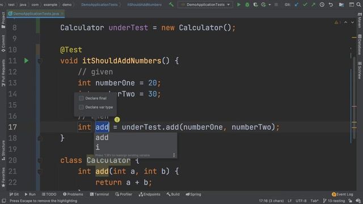Toggle tool window quick access icon
363x204 pixels.
[x=4, y=201]
